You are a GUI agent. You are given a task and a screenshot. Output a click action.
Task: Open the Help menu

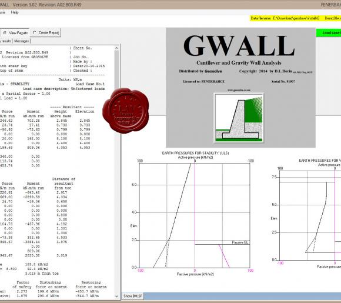pos(15,12)
